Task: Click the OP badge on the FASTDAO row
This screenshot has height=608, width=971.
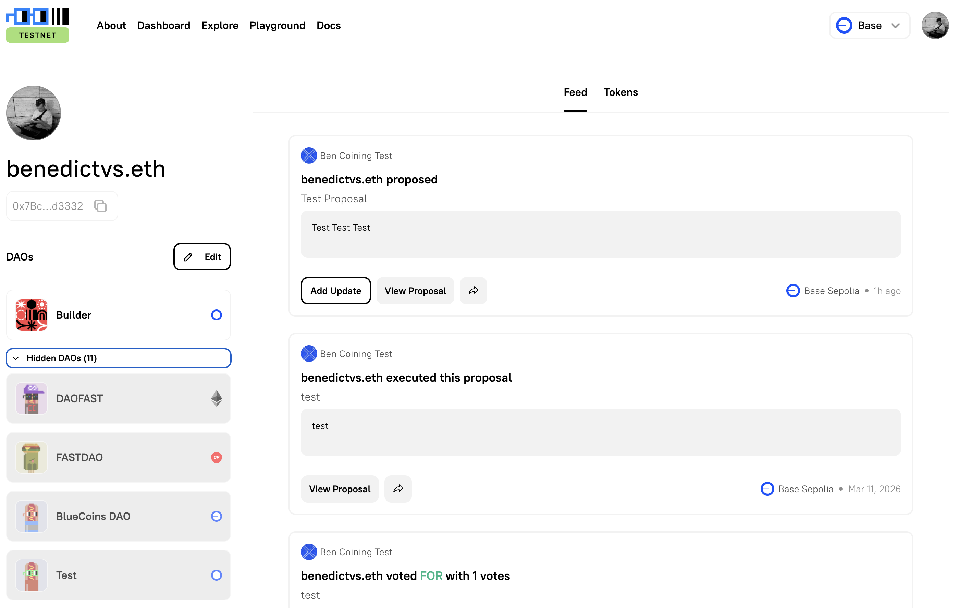Action: [216, 457]
